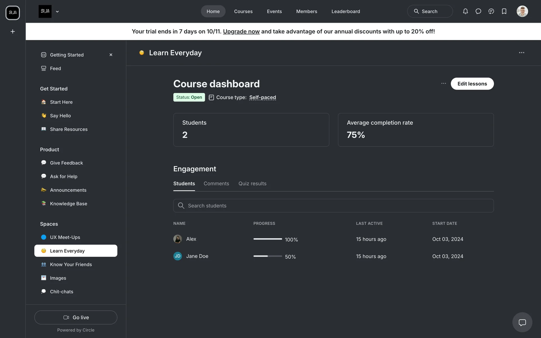Open Leaderboard in top navigation
This screenshot has height=338, width=541.
point(345,12)
